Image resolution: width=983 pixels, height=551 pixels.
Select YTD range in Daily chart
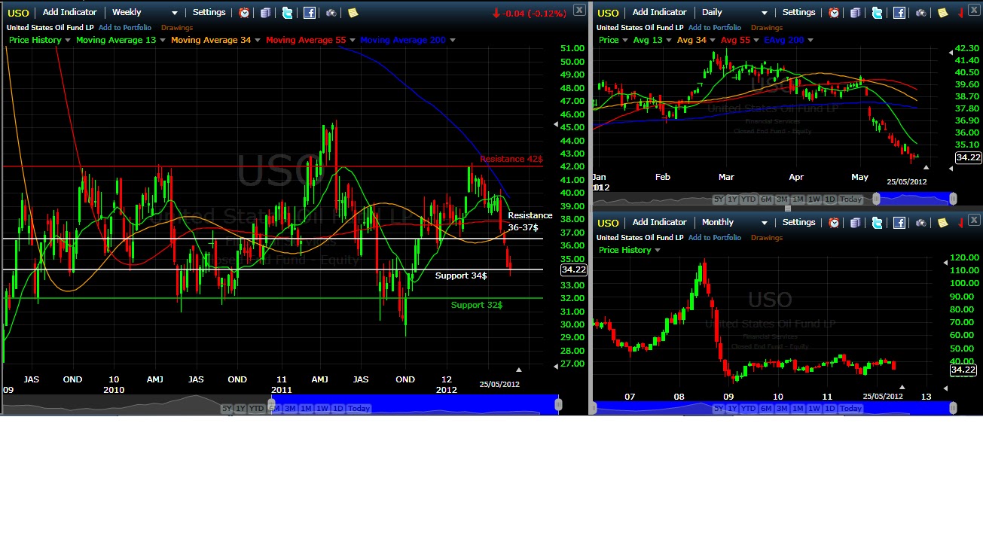[748, 199]
